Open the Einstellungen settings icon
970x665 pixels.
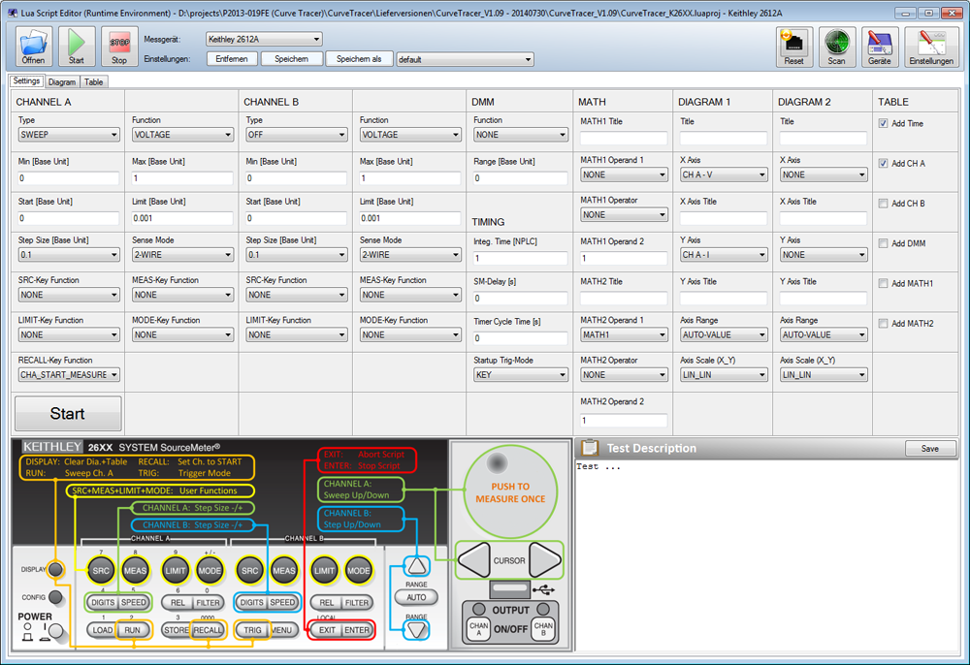tap(930, 42)
